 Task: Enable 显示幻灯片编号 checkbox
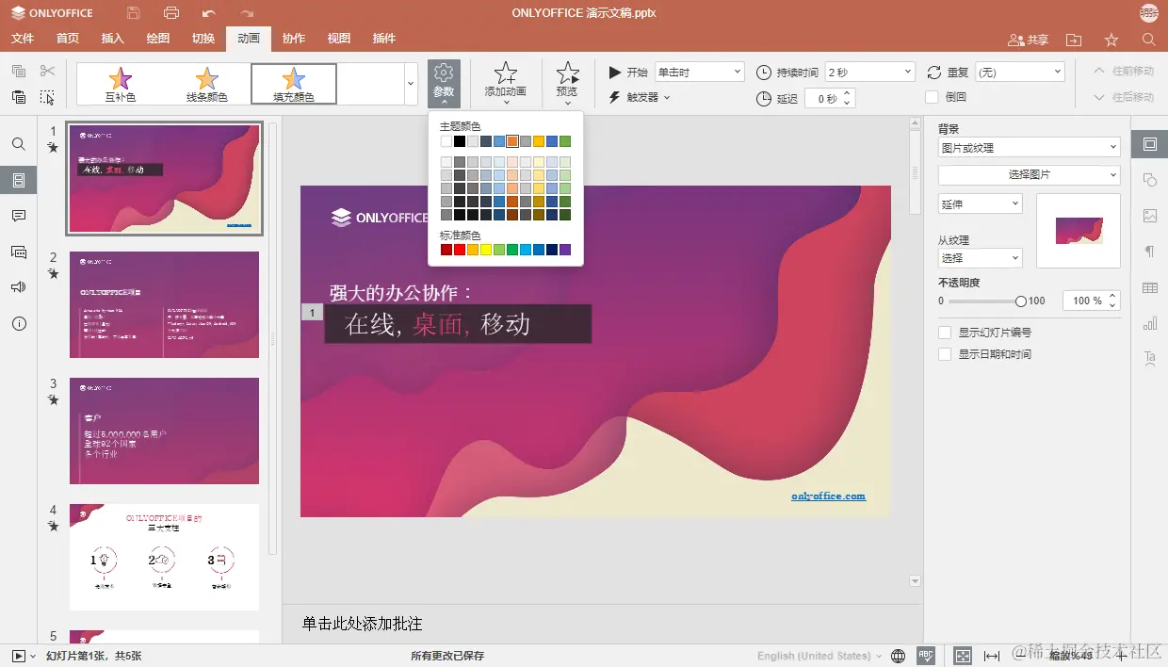[x=945, y=333]
